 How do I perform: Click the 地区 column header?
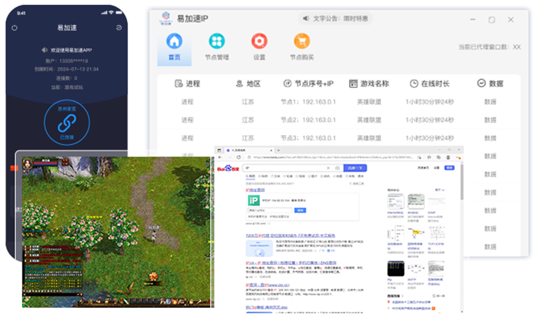coord(248,83)
